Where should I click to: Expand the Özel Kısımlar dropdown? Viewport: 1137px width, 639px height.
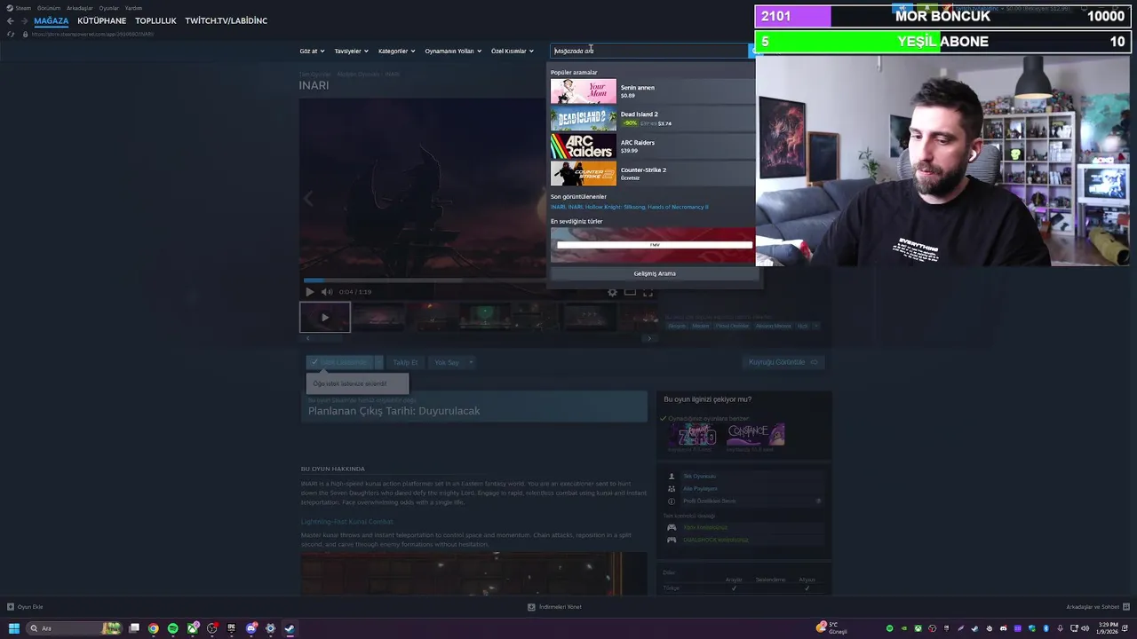pyautogui.click(x=513, y=51)
